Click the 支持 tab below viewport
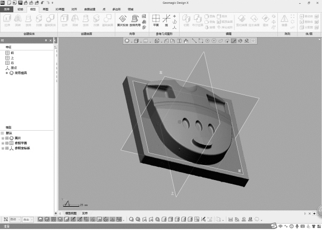 pos(85,213)
